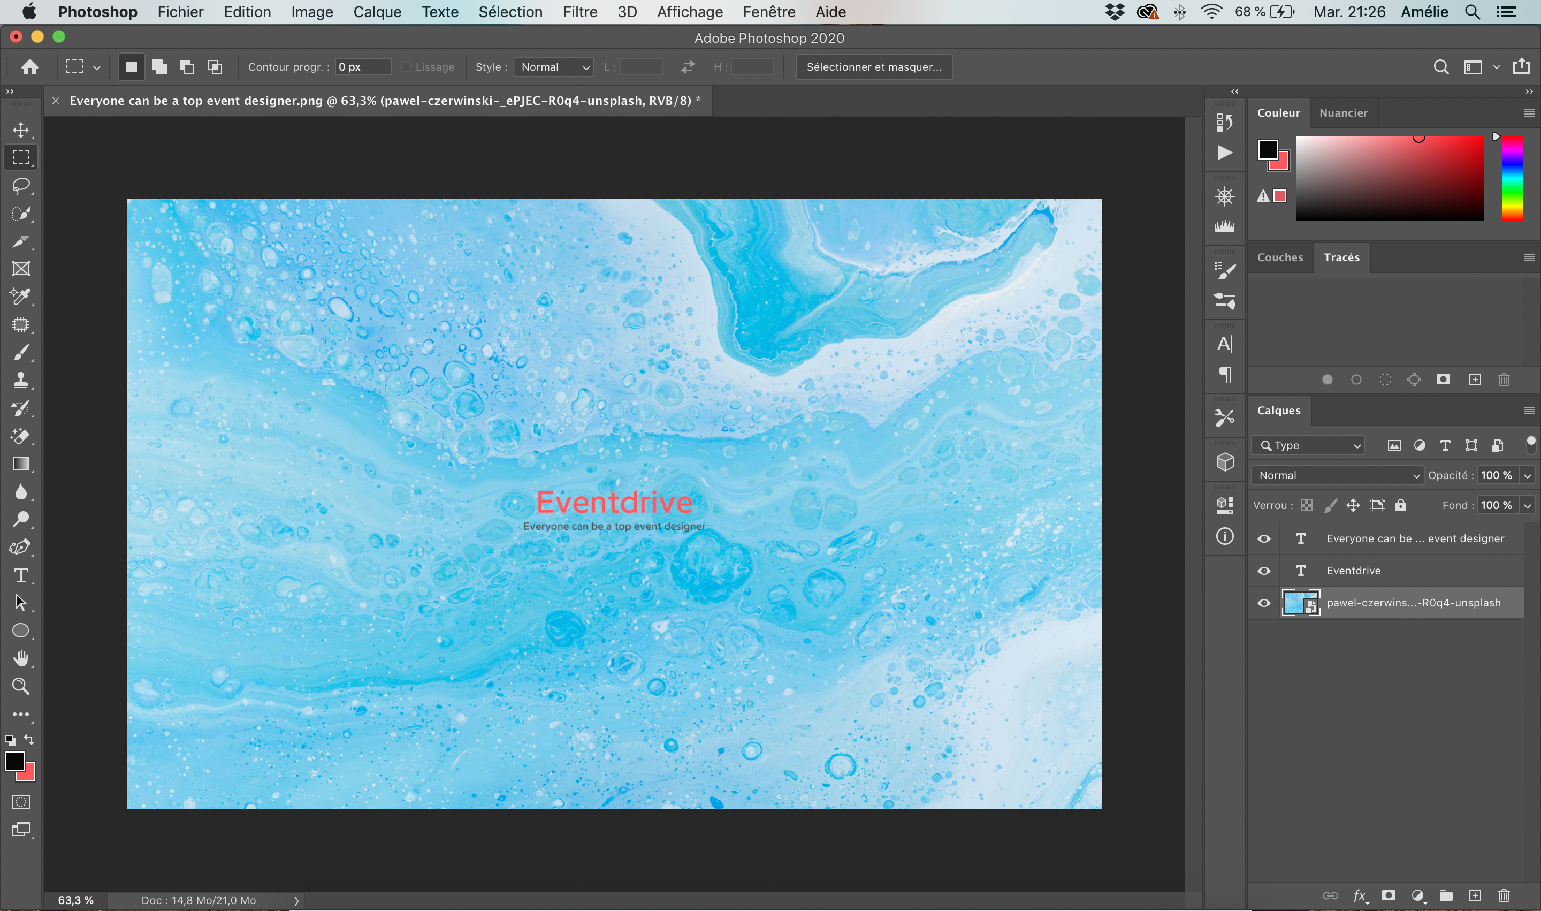Open the Paragraph panel icon
1541x911 pixels.
[x=1224, y=374]
